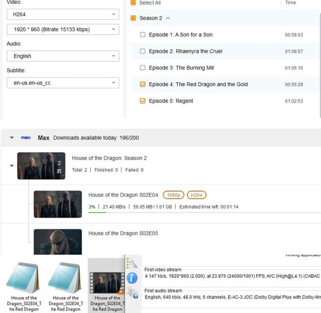Screen dimensions: 321x313
Task: Open second House of the Dragon_S02E04 notepad file
Action: pyautogui.click(x=66, y=287)
